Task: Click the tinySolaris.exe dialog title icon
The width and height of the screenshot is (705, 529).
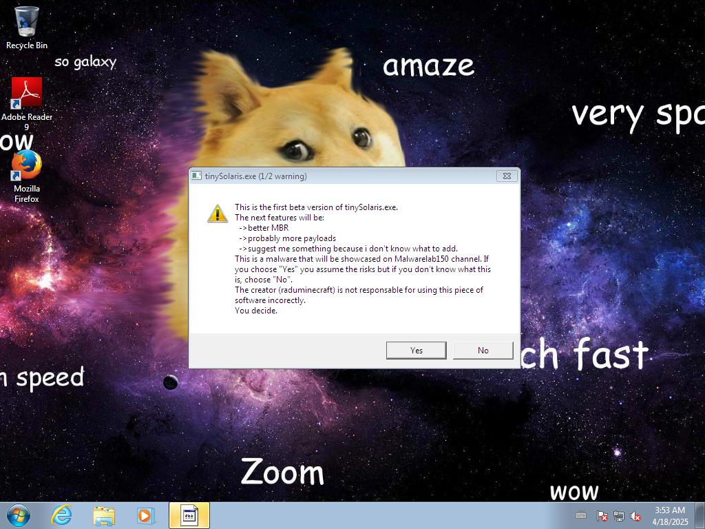Action: tap(196, 176)
